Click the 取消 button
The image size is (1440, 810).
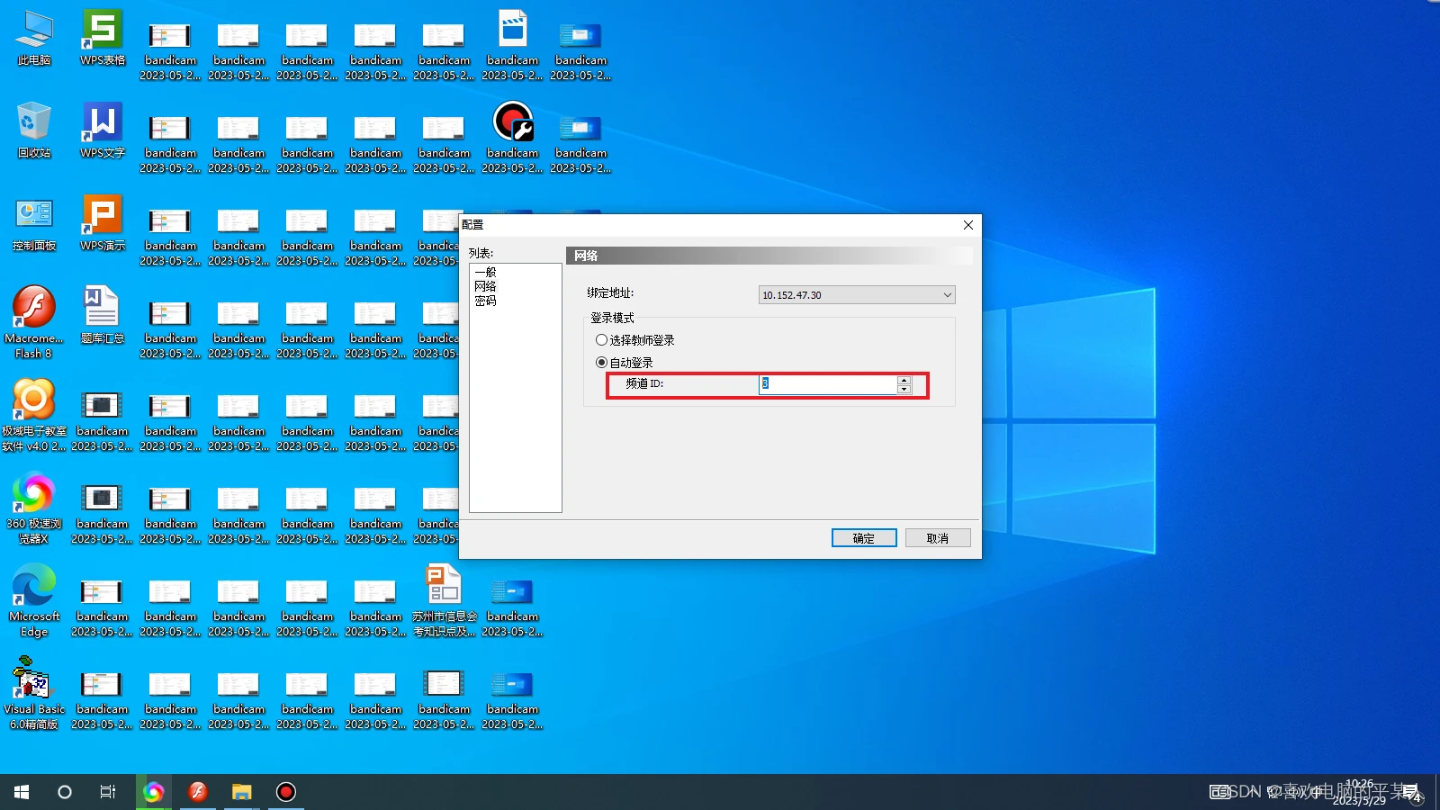tap(937, 538)
